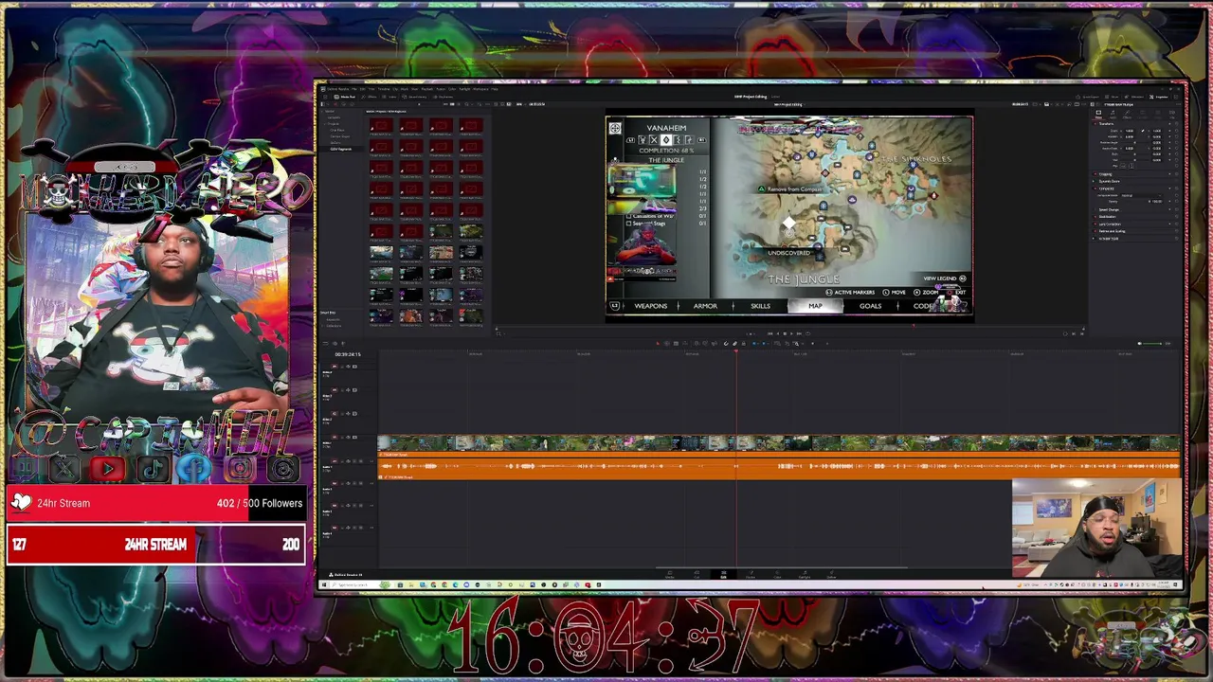Open the timeline name dropdown above viewer
This screenshot has width=1213, height=682.
(x=788, y=104)
